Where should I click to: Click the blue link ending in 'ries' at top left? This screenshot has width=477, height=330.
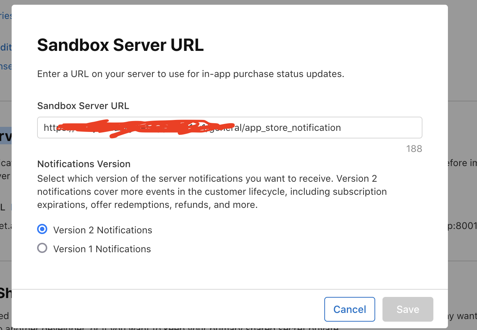6,16
